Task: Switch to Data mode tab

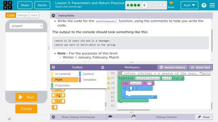Action: (34, 15)
